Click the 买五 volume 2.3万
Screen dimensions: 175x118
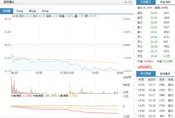click(167, 56)
